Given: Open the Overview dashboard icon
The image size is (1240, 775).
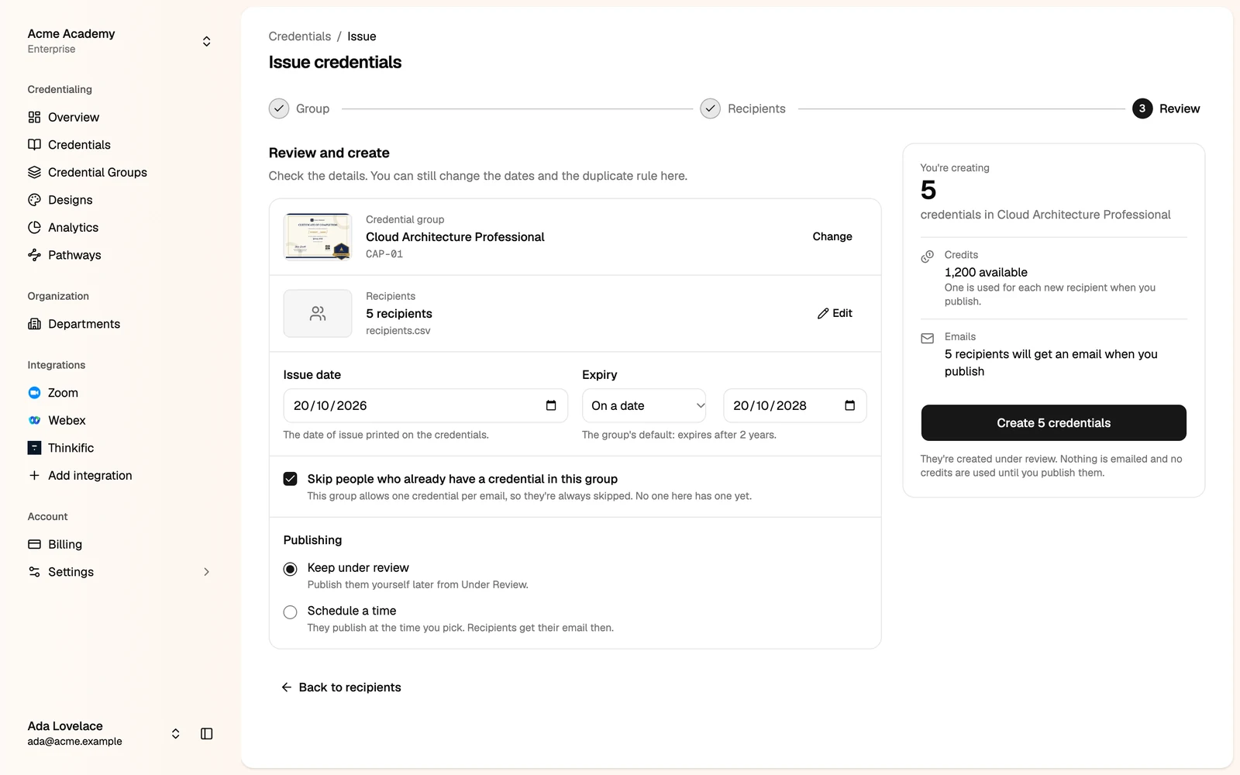Looking at the screenshot, I should (34, 117).
